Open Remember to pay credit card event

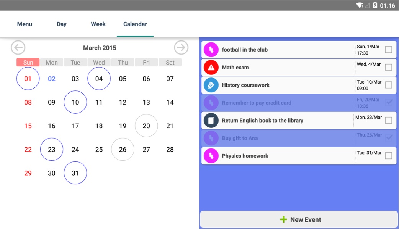pos(299,103)
